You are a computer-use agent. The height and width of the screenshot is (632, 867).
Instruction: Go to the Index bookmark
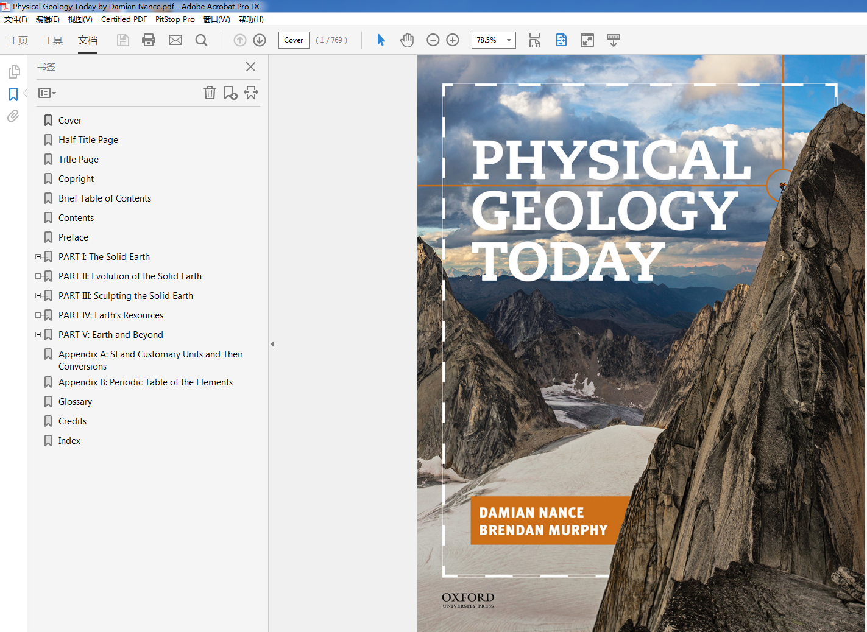point(69,441)
